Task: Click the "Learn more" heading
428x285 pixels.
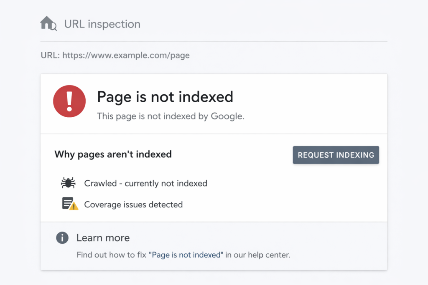Action: [x=103, y=238]
